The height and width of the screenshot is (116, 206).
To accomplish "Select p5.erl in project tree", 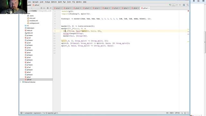I will point(29,58).
